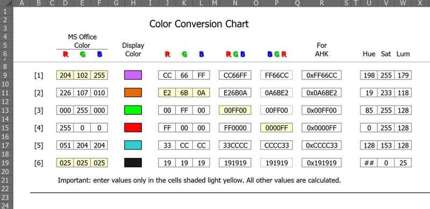Select the AHK value 0xCCCC33
Image resolution: width=430 pixels, height=209 pixels.
point(321,146)
